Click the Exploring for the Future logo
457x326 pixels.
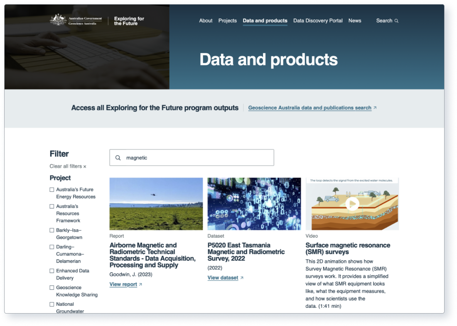click(129, 20)
